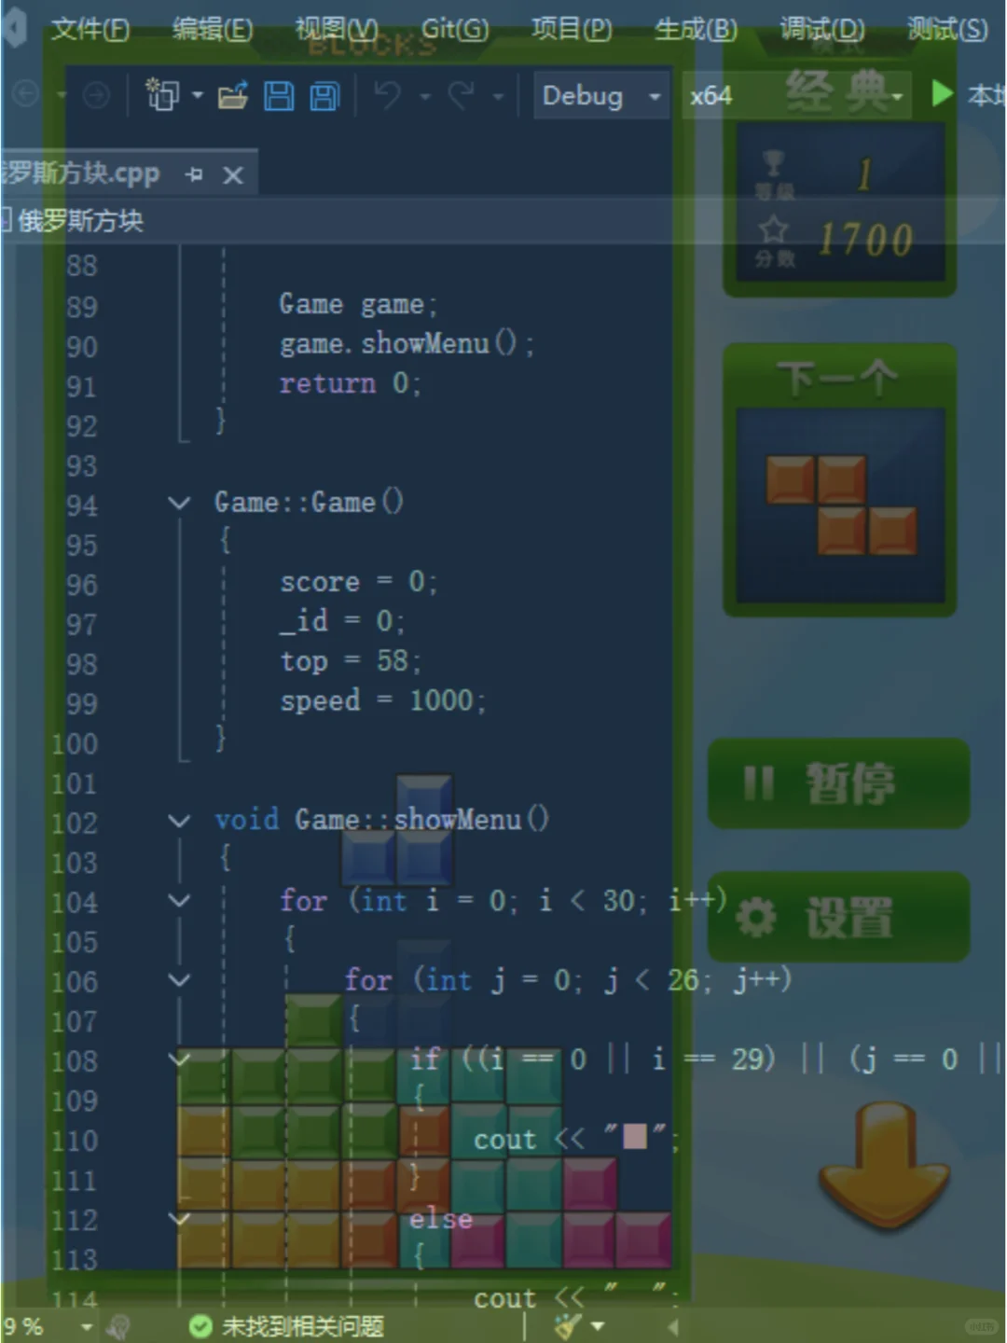This screenshot has width=1007, height=1343.
Task: Click the redo arrow icon
Action: 462,95
